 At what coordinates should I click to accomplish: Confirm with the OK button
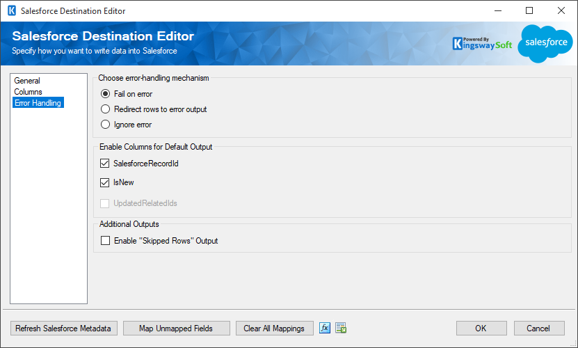(x=481, y=328)
